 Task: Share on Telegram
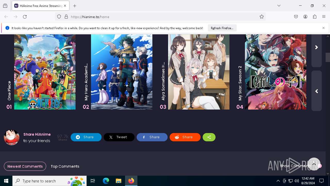tap(86, 137)
